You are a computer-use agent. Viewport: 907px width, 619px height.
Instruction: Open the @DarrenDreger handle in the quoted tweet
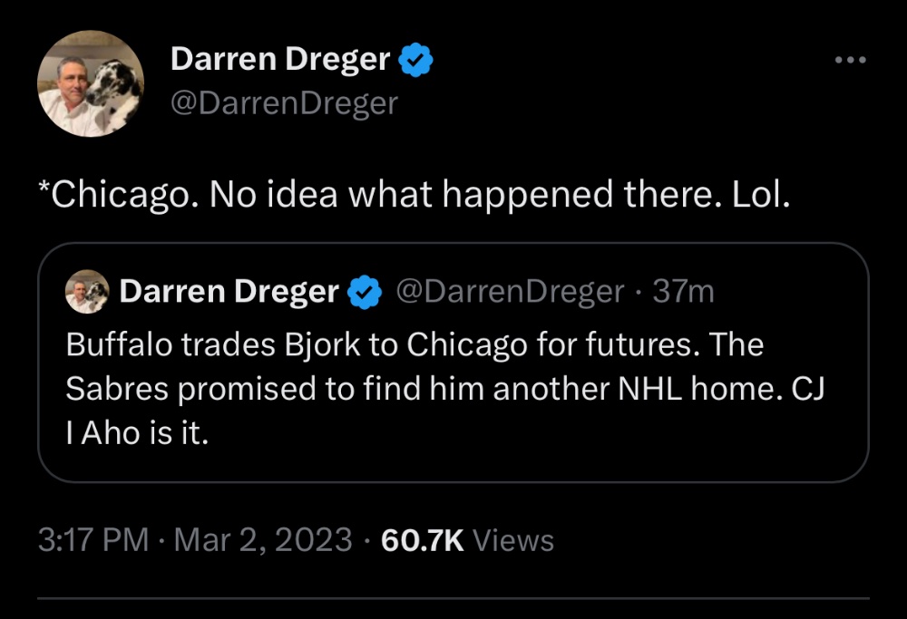[x=509, y=292]
